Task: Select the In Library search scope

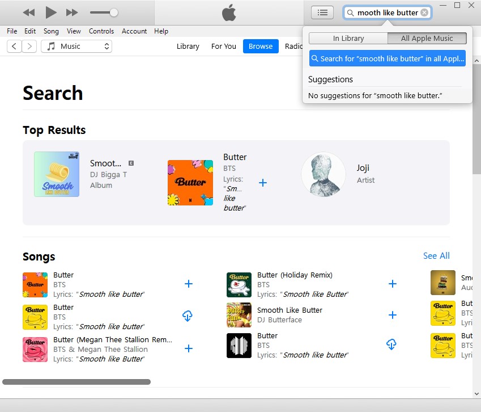Action: click(x=348, y=39)
